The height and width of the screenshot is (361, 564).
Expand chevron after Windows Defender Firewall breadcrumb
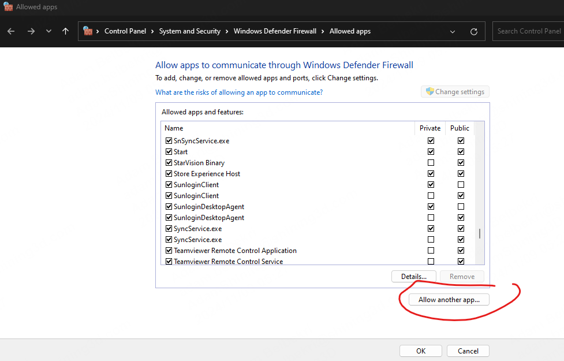[x=323, y=31]
